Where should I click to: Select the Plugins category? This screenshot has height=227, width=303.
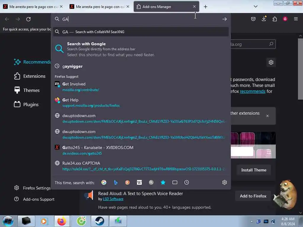coord(26,104)
